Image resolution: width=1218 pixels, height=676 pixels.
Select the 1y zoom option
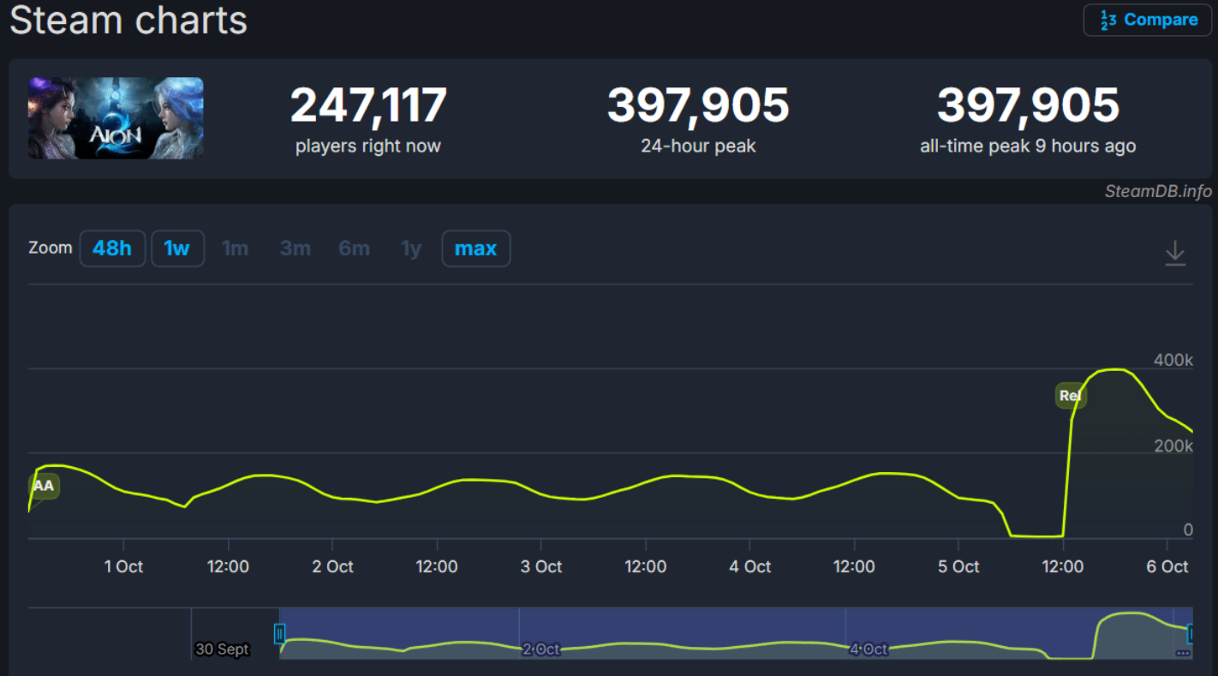(411, 248)
